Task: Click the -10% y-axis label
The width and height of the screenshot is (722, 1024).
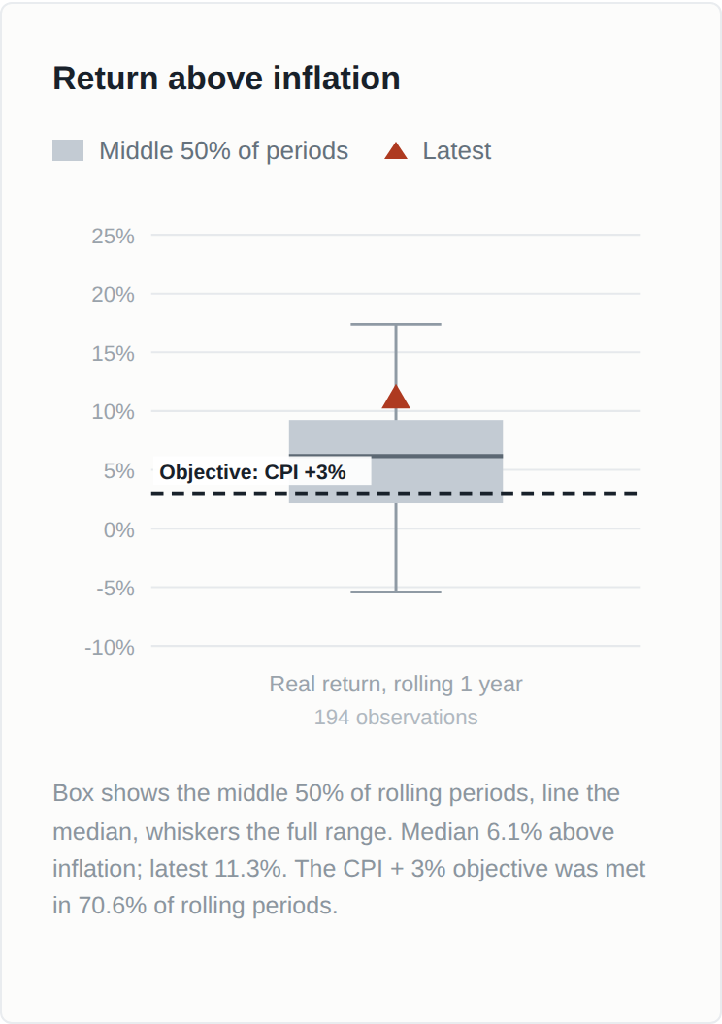Action: click(110, 647)
